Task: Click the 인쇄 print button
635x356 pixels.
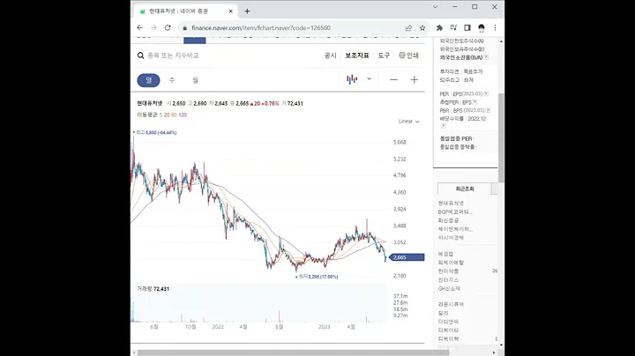Action: pyautogui.click(x=408, y=56)
